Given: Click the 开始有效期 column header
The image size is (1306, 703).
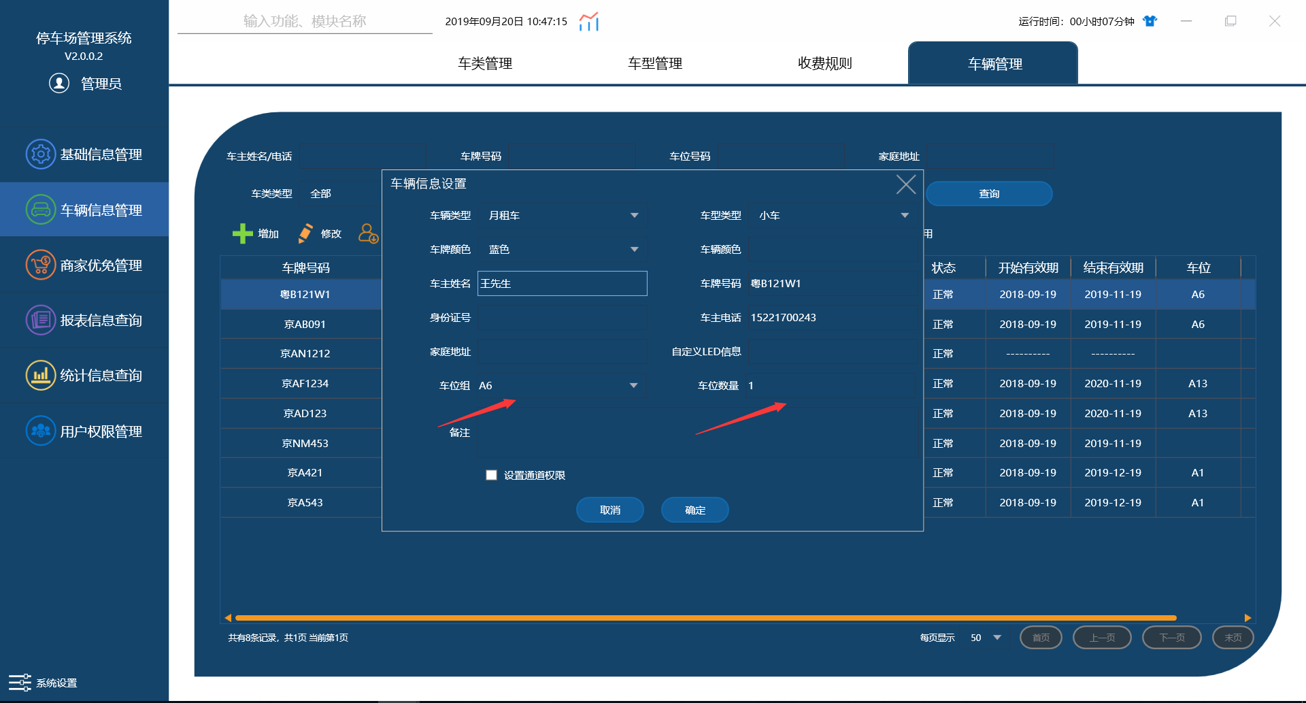Looking at the screenshot, I should click(x=1028, y=267).
